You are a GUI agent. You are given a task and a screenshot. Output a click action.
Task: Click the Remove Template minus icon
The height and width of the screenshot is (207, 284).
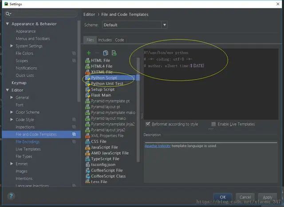click(97, 53)
